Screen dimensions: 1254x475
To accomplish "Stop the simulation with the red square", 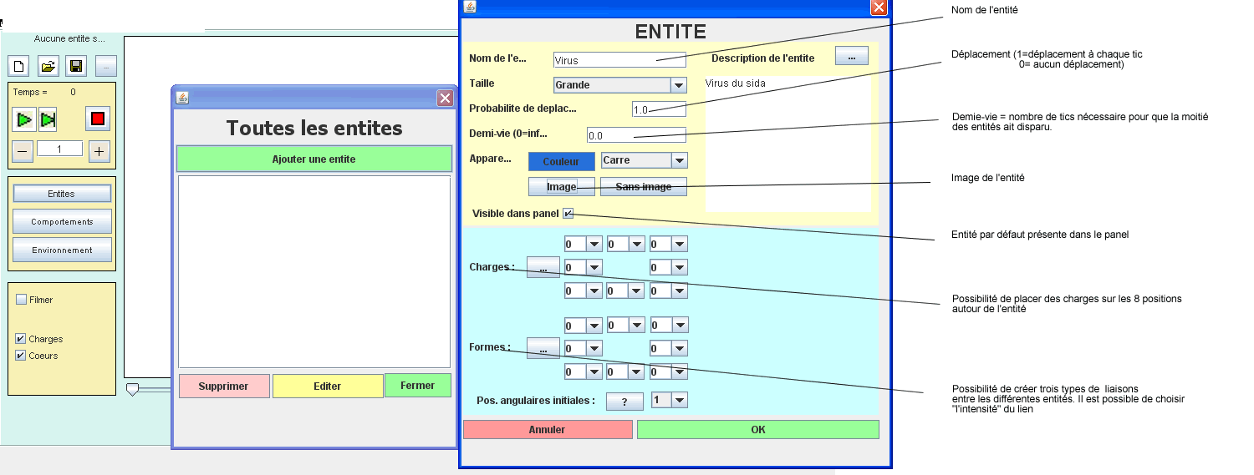I will (98, 119).
